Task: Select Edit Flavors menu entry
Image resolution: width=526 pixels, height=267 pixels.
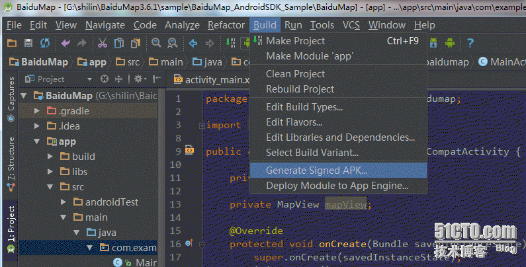Action: [x=339, y=122]
